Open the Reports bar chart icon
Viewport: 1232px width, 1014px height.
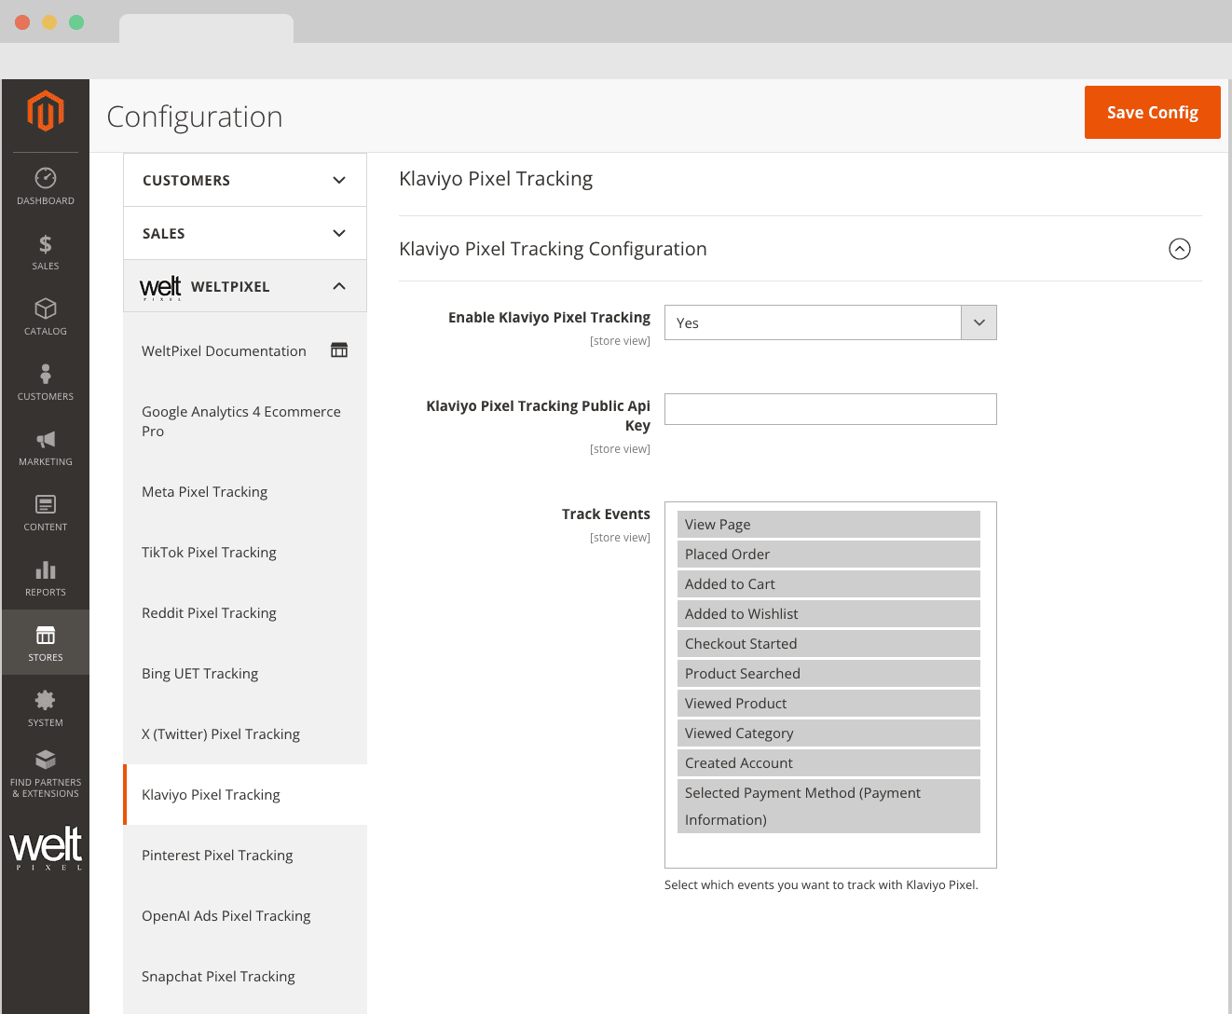(x=46, y=569)
